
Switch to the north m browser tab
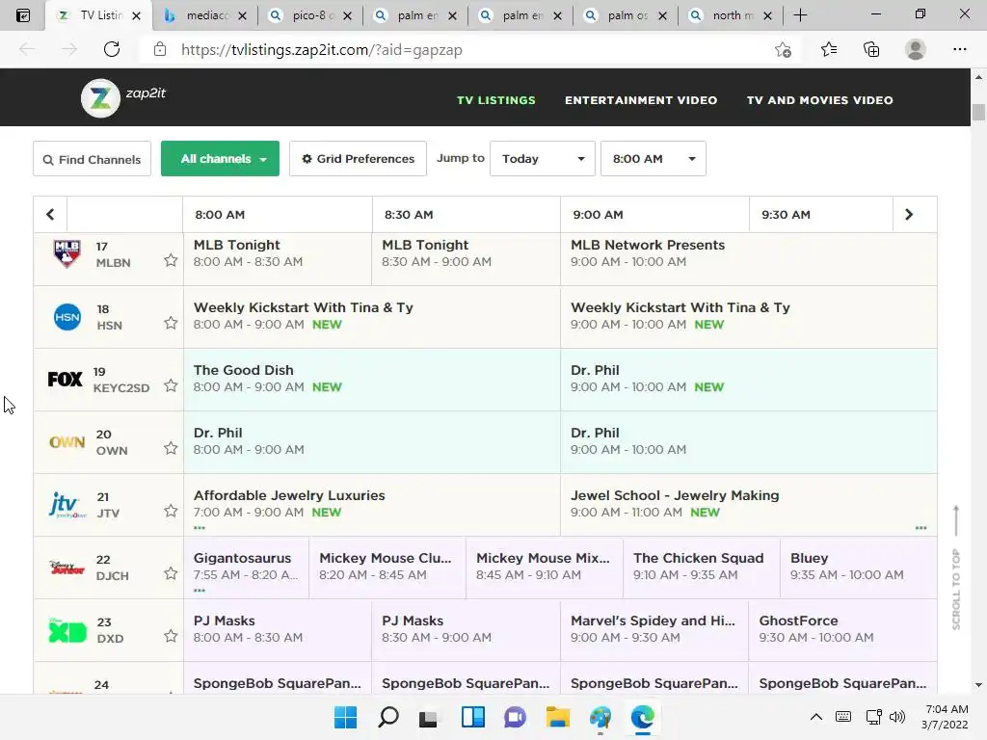click(729, 15)
